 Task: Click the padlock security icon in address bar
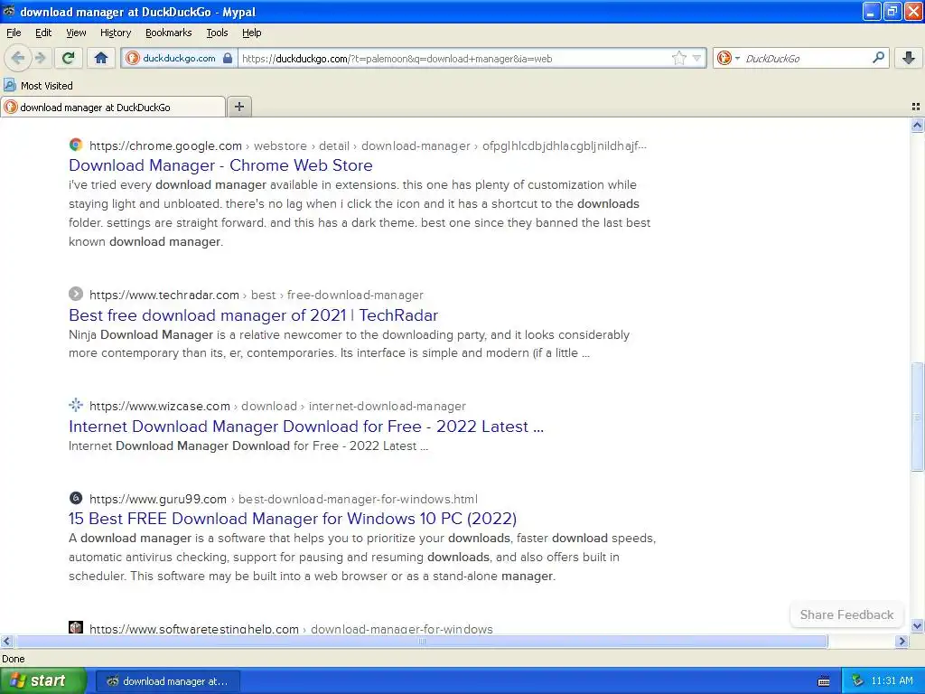pos(228,58)
